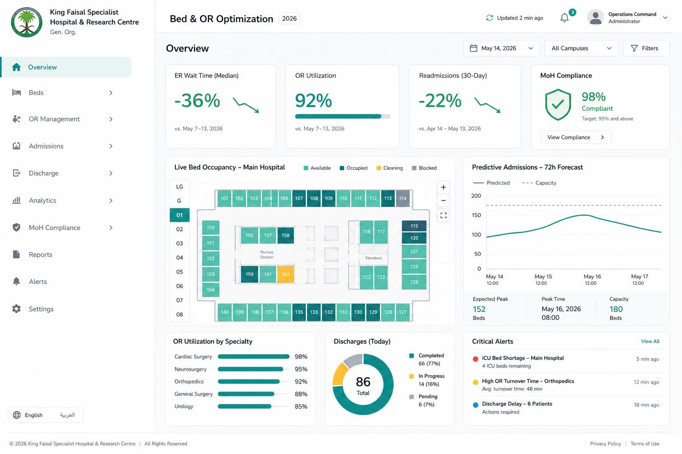Image resolution: width=682 pixels, height=454 pixels.
Task: Click the Beds bed icon in sidebar
Action: coord(16,93)
